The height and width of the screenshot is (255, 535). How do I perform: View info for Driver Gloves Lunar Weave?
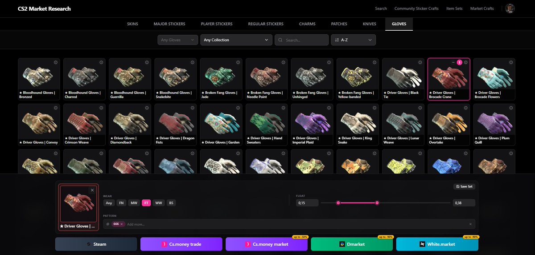(x=420, y=108)
